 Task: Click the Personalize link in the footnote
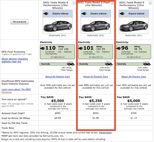point(105,133)
